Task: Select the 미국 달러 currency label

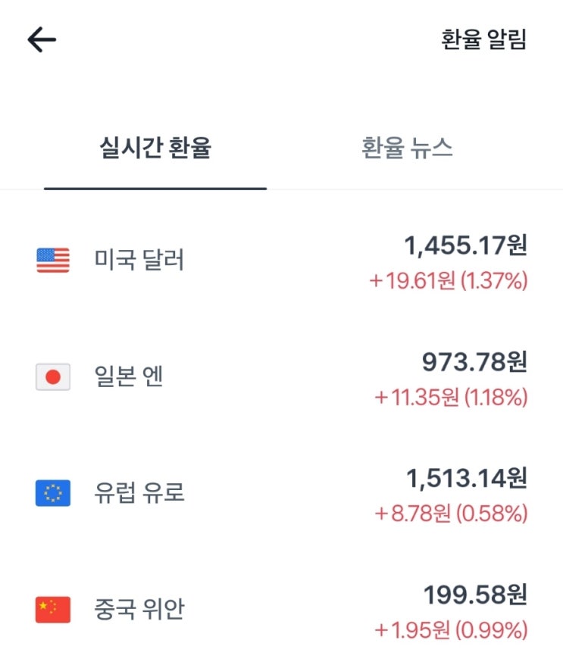Action: tap(139, 260)
